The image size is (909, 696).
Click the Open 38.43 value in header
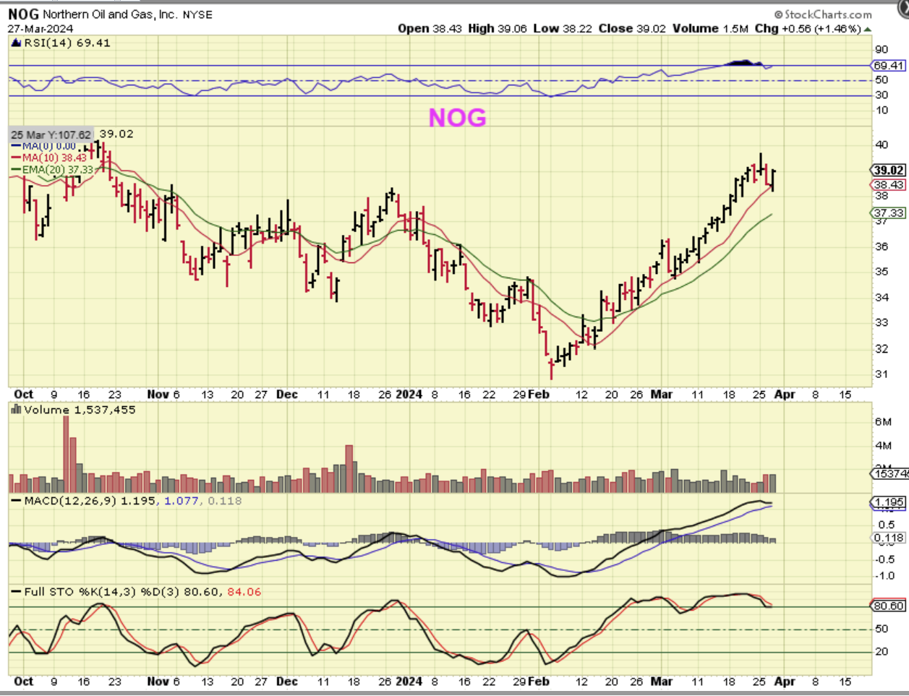pyautogui.click(x=431, y=29)
